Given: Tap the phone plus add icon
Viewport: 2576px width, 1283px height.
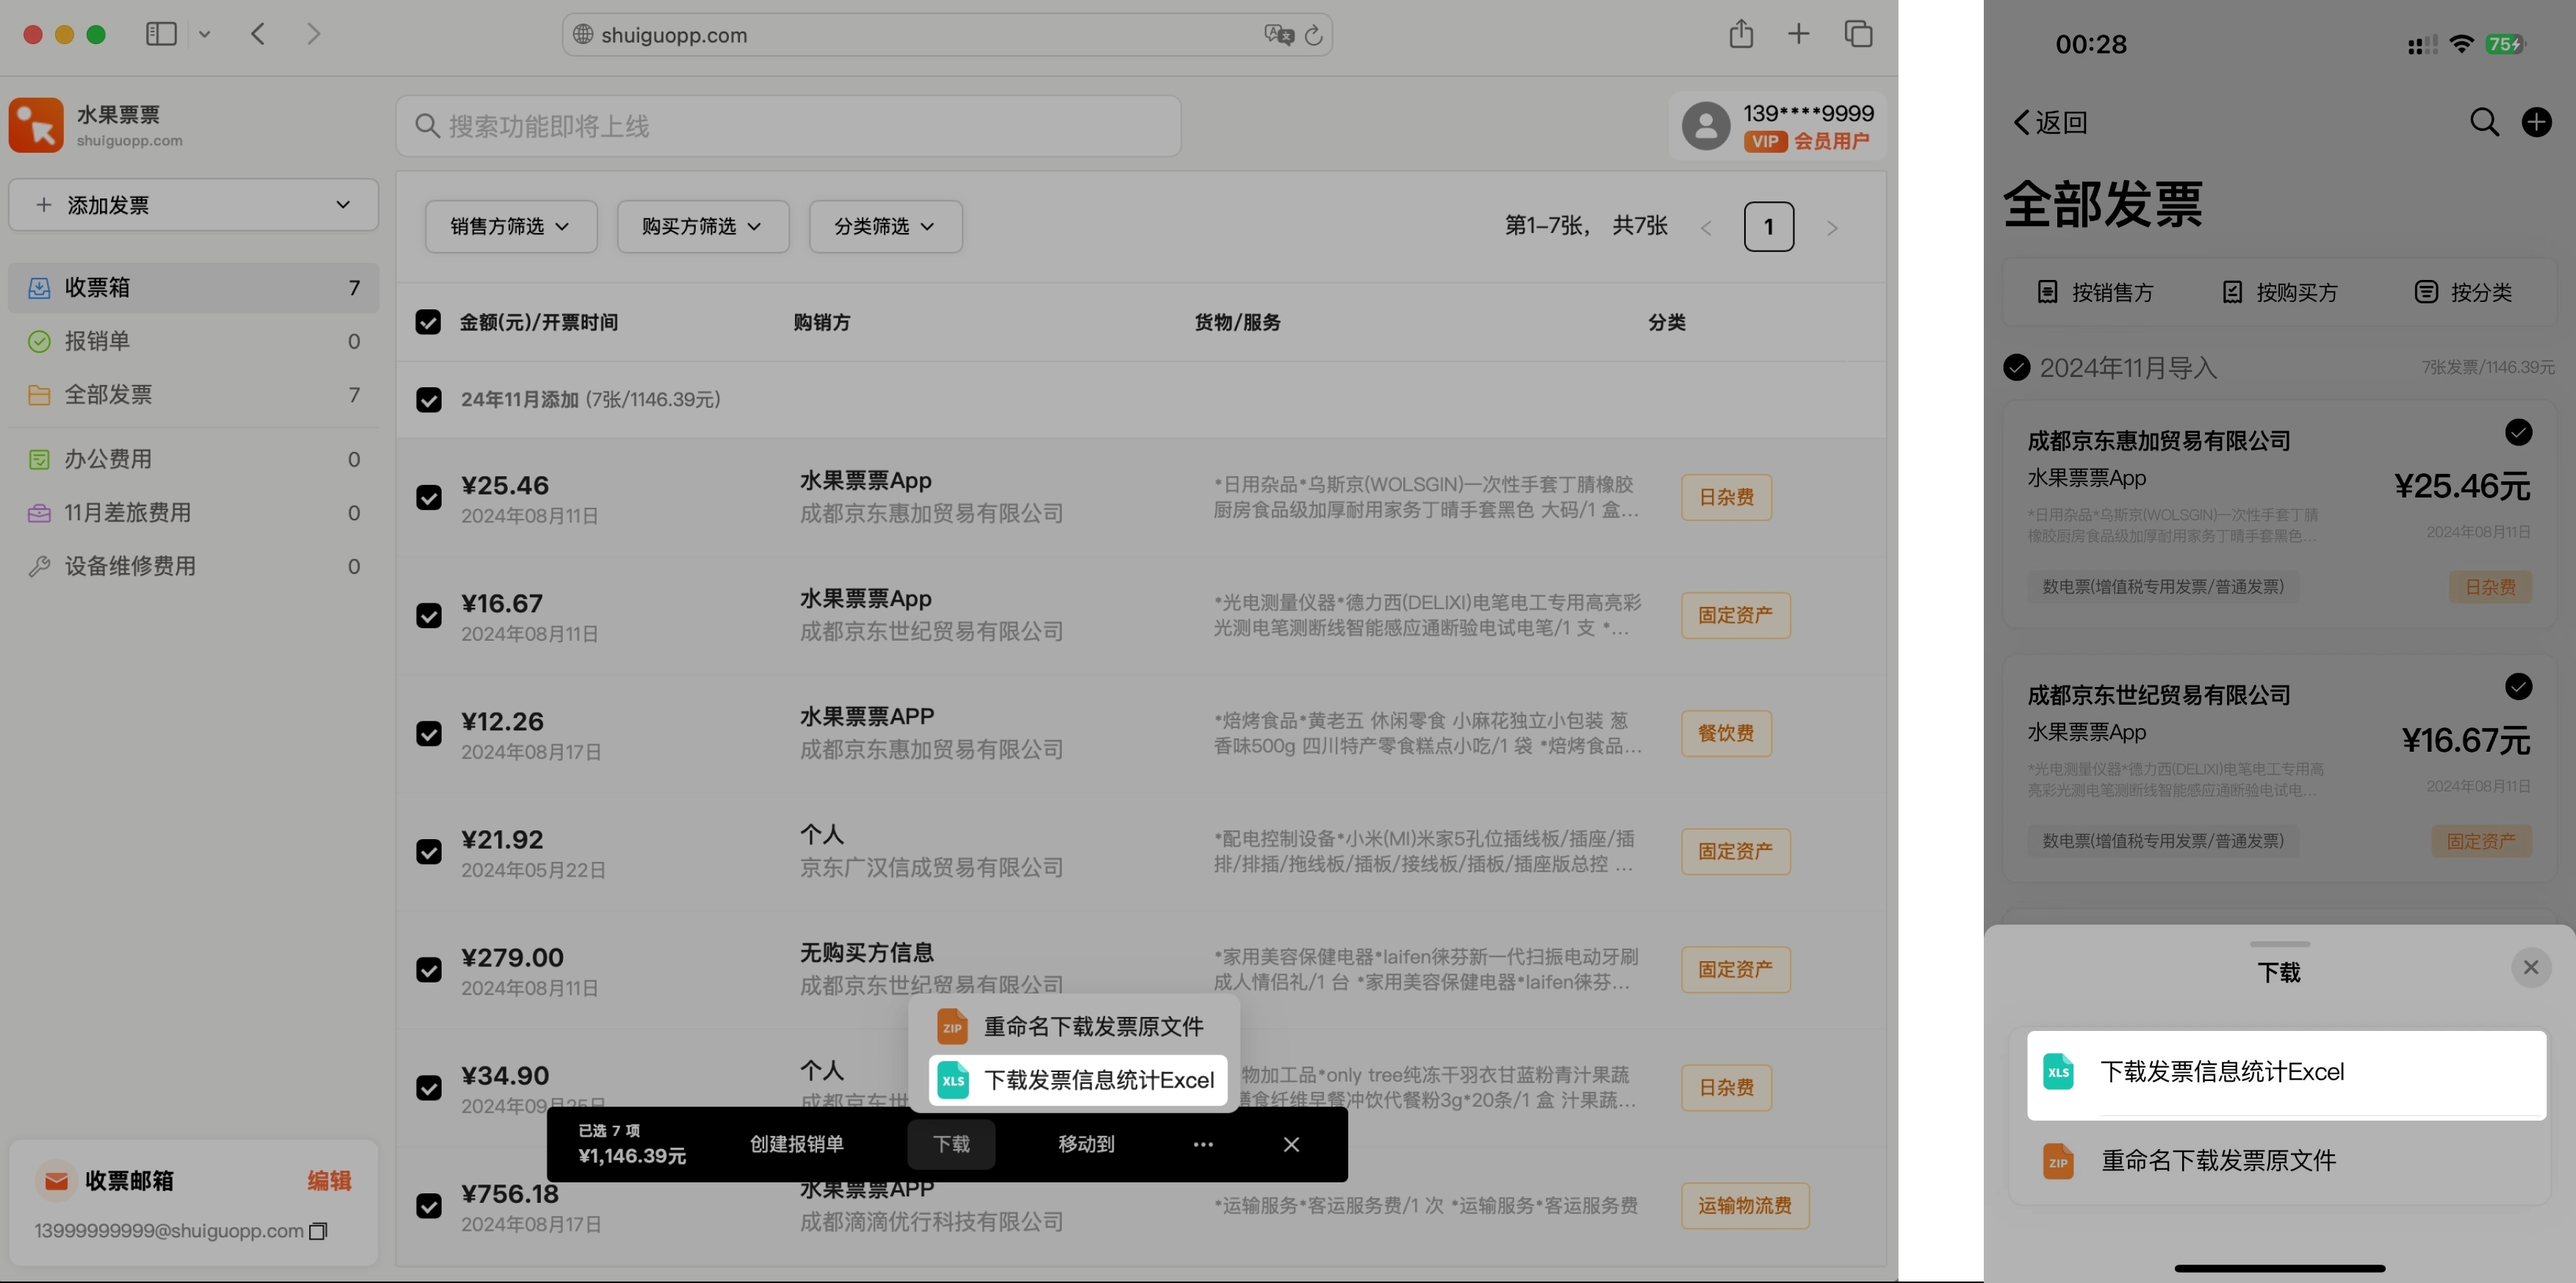Looking at the screenshot, I should click(x=2536, y=122).
